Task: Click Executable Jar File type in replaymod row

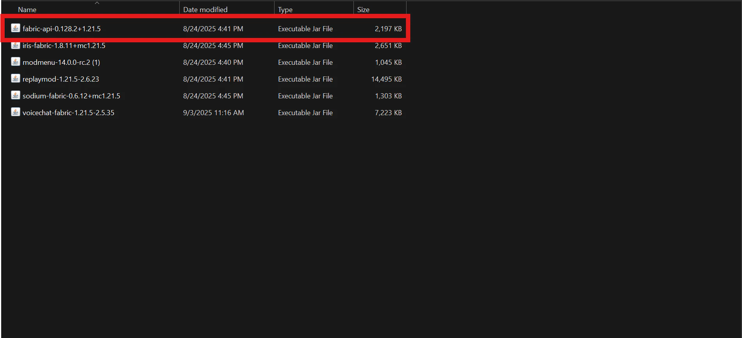Action: pyautogui.click(x=305, y=79)
